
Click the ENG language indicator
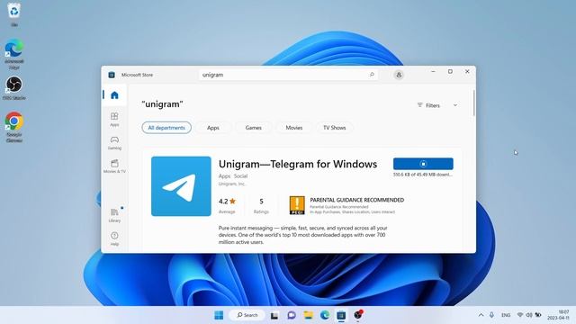506,315
